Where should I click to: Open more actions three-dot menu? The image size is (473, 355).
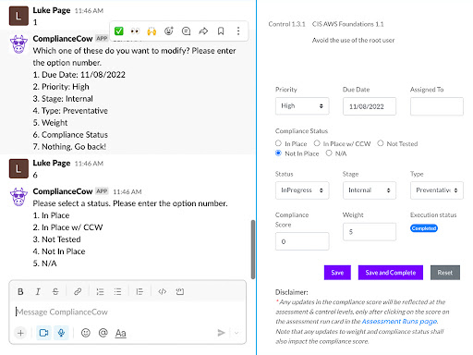click(x=238, y=31)
